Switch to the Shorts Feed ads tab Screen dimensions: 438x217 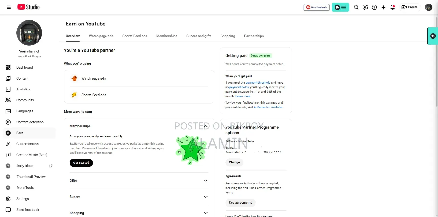pyautogui.click(x=135, y=36)
